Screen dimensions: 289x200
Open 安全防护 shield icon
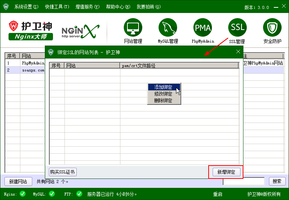click(x=272, y=28)
